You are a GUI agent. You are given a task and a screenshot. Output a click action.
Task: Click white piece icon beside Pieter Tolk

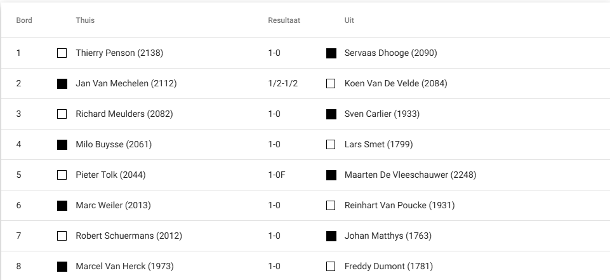point(62,175)
